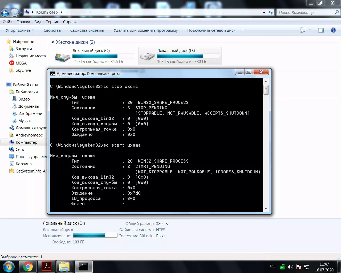Click the Использовано usage bar in details pane
The height and width of the screenshot is (273, 341).
95,235
